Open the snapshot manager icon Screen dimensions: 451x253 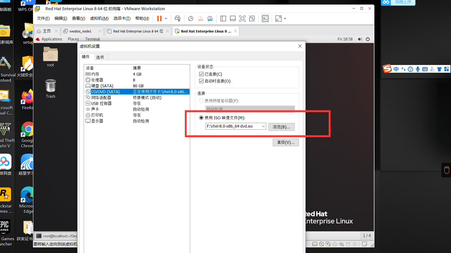click(210, 18)
